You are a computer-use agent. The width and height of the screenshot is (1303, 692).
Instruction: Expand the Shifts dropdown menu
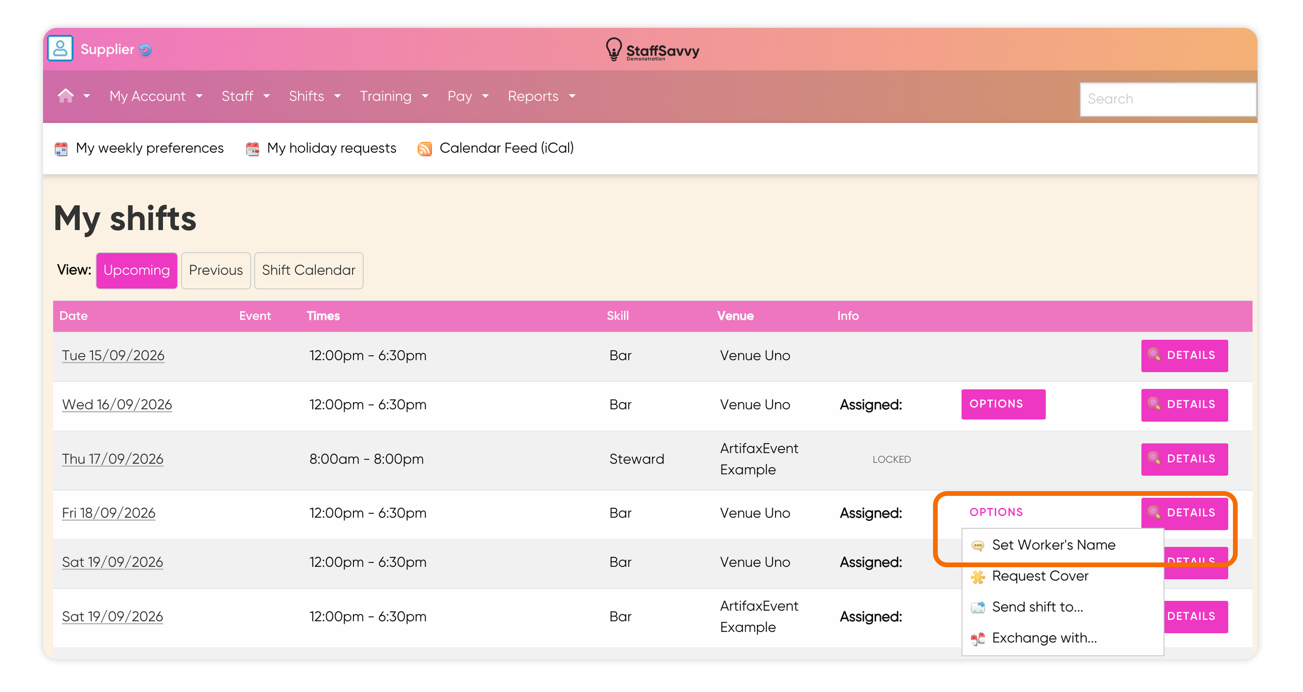pos(315,96)
